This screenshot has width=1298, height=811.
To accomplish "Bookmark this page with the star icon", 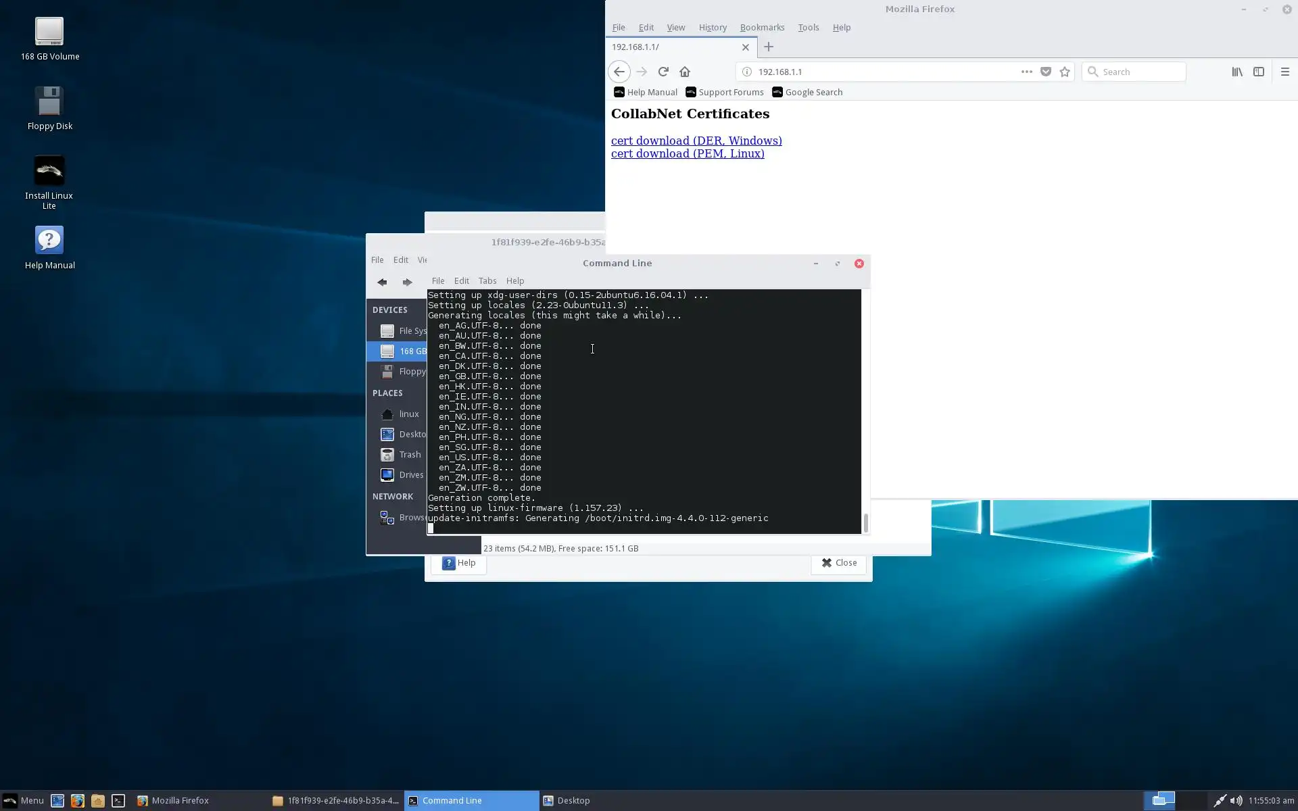I will [x=1065, y=72].
